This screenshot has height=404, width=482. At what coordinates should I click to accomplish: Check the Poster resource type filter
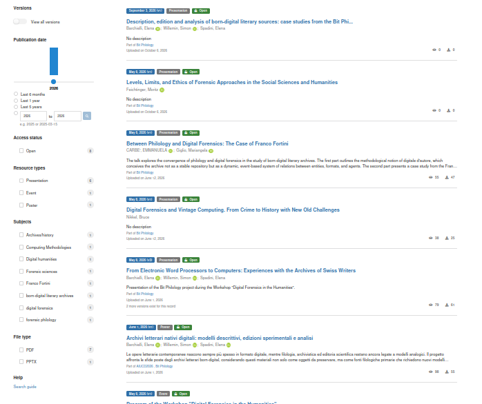(21, 205)
